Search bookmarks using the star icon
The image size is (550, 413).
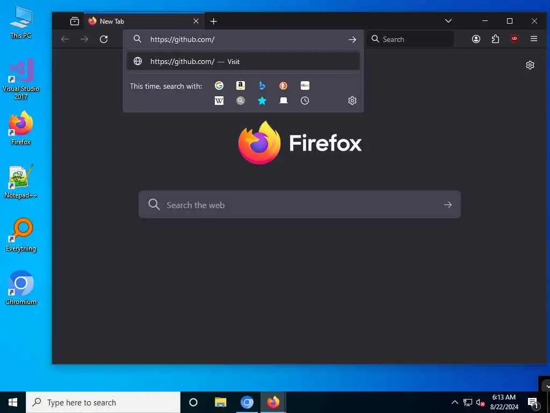pyautogui.click(x=262, y=101)
